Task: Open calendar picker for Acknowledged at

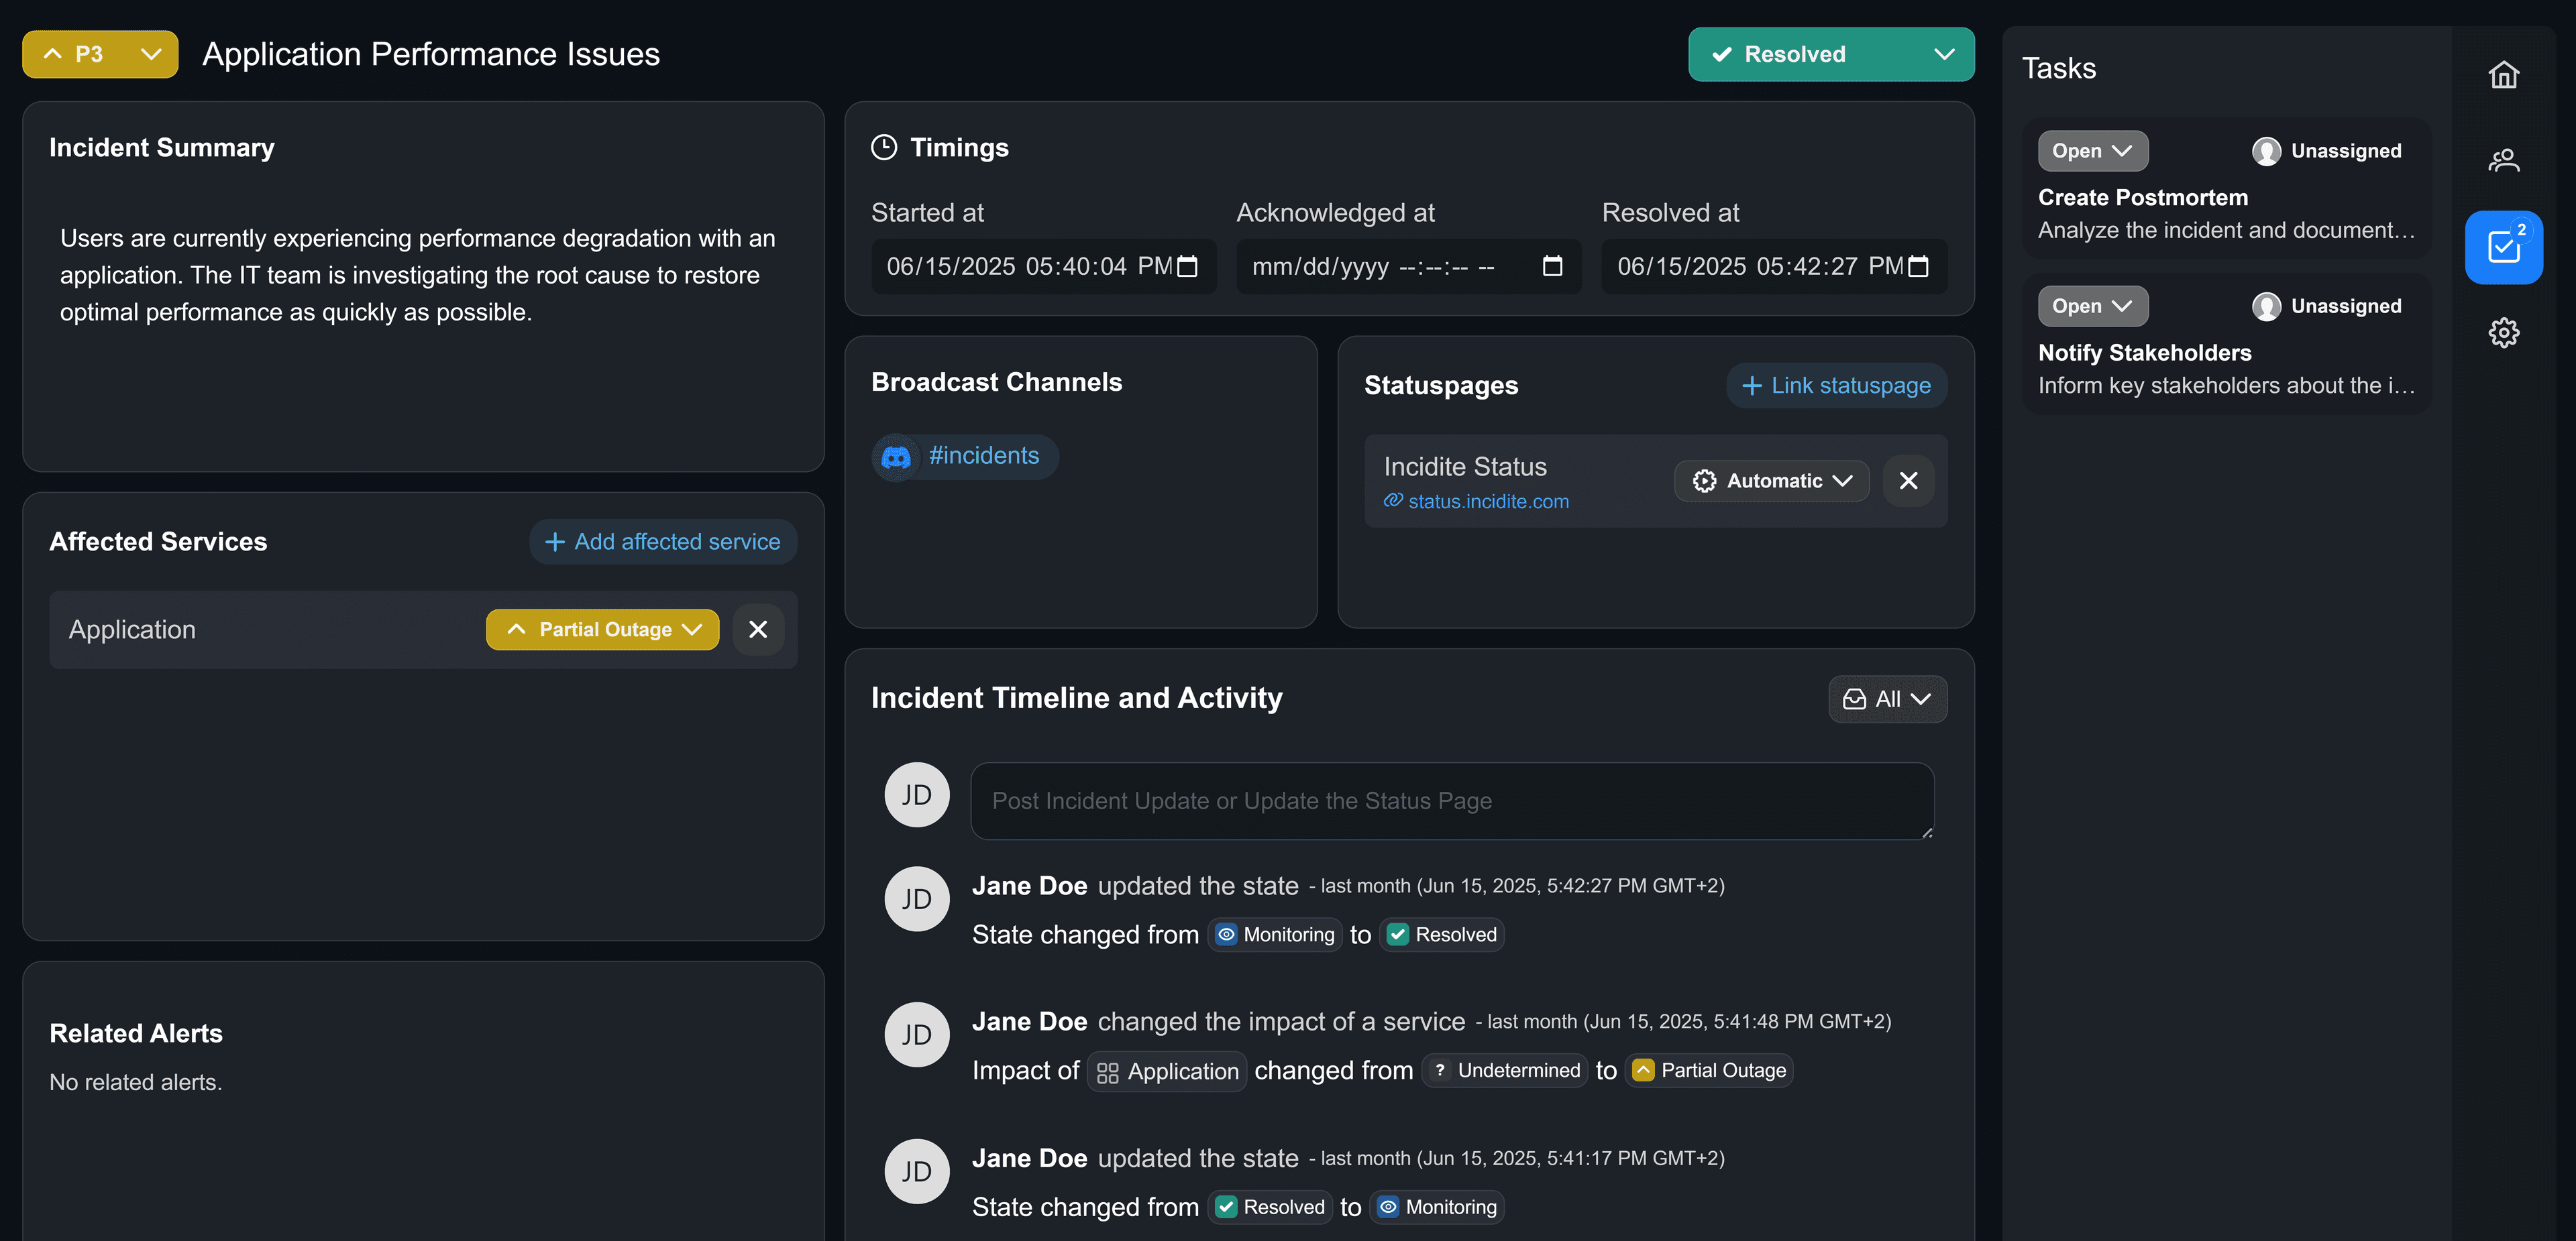Action: click(1552, 267)
